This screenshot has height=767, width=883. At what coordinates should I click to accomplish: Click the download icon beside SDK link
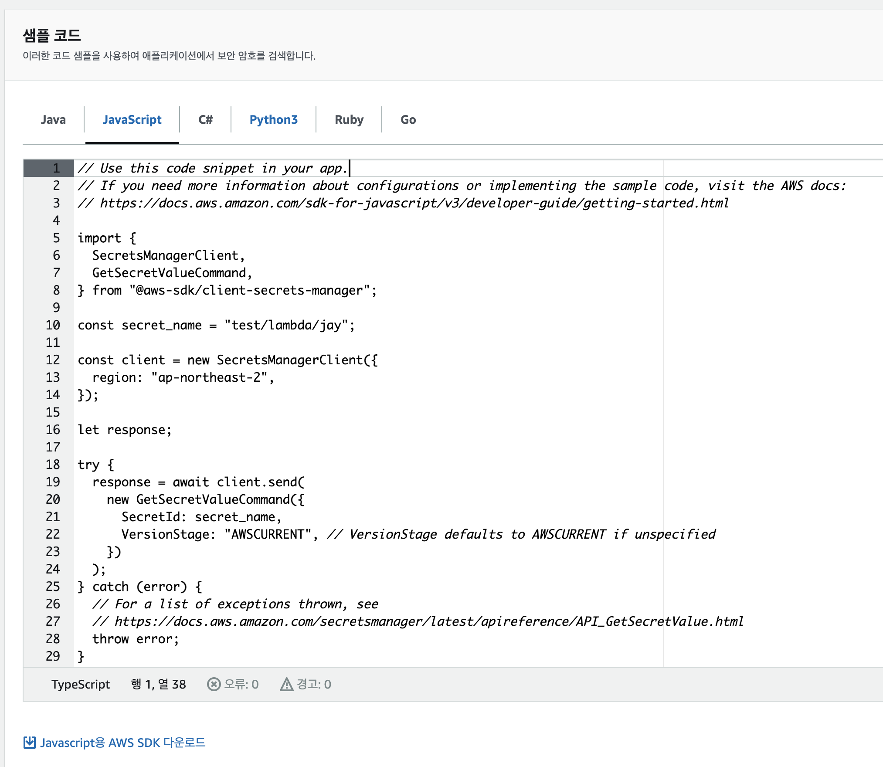pyautogui.click(x=29, y=742)
